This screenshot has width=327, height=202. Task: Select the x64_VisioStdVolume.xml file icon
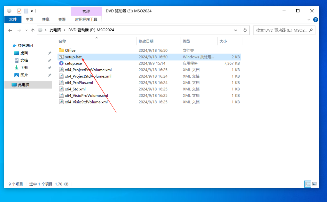coord(61,102)
